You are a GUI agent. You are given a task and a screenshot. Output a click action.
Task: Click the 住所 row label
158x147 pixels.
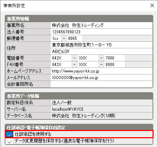click(x=28, y=48)
